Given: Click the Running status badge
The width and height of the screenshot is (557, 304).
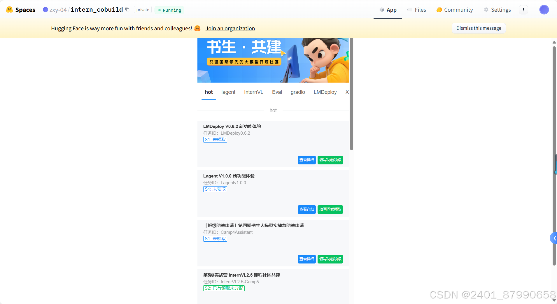Looking at the screenshot, I should [169, 10].
